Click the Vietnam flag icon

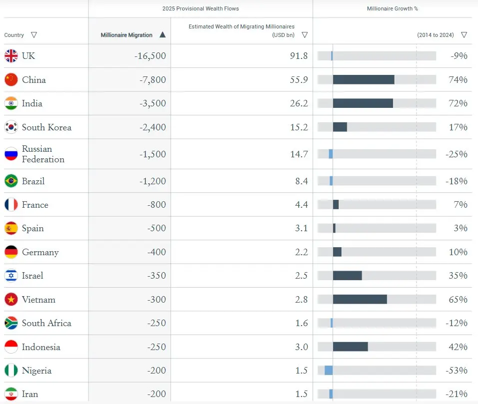11,300
